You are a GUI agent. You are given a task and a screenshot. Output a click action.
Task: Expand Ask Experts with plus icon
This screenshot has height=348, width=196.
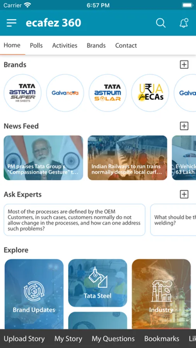(x=184, y=194)
